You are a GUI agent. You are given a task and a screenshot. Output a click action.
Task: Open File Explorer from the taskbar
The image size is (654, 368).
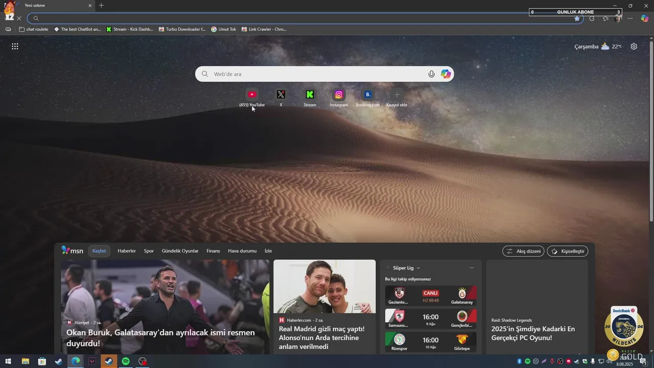[25, 361]
